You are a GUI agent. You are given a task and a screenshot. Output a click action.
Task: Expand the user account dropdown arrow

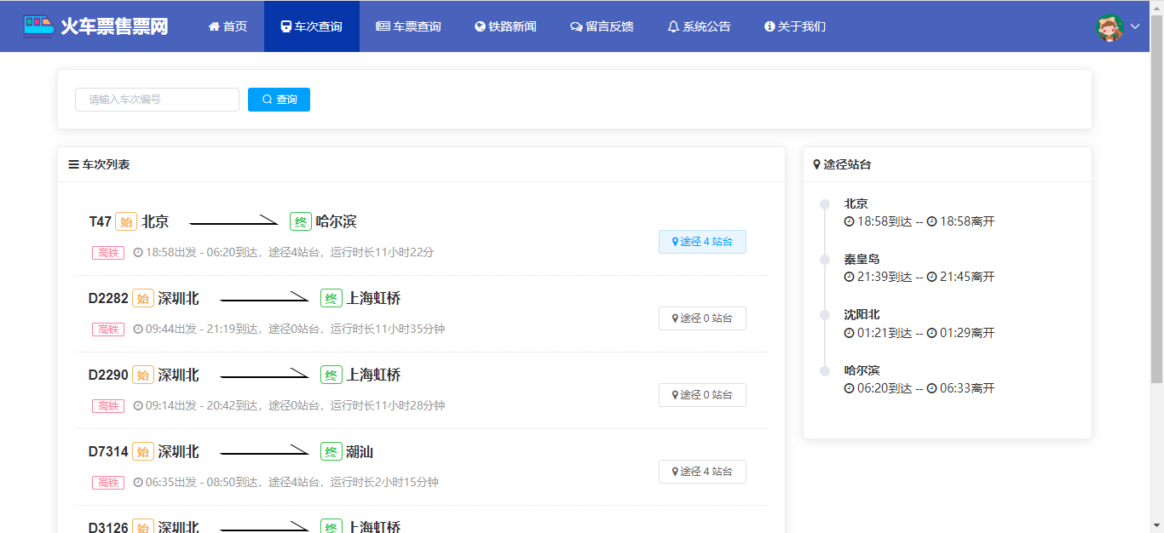[x=1135, y=27]
